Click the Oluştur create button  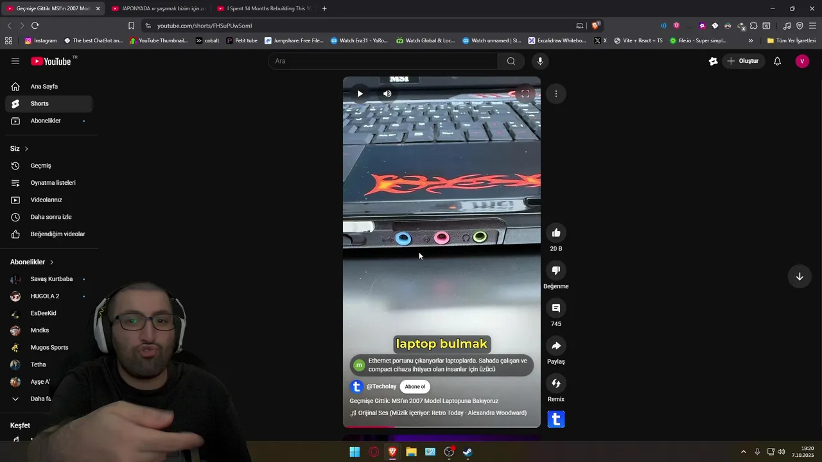[743, 61]
